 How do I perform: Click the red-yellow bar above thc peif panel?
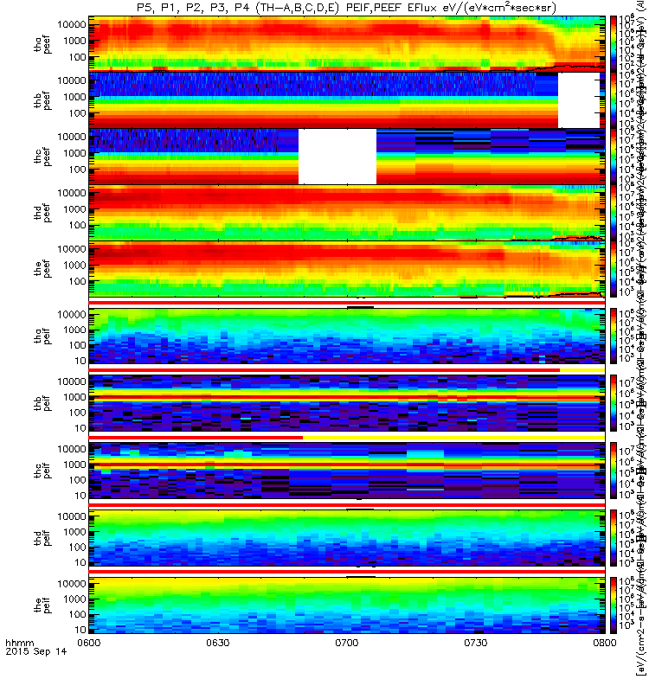coord(347,438)
